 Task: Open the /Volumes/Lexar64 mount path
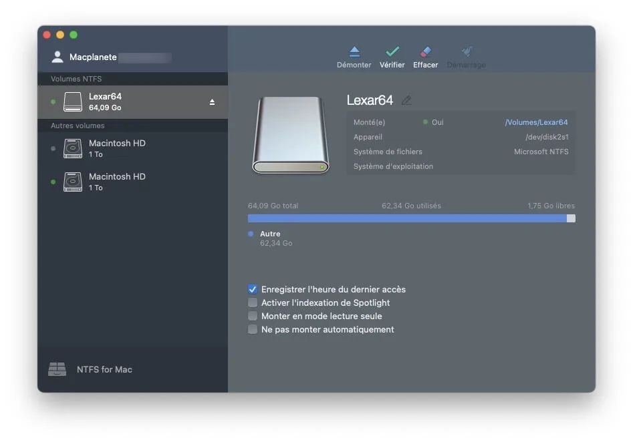(x=537, y=122)
